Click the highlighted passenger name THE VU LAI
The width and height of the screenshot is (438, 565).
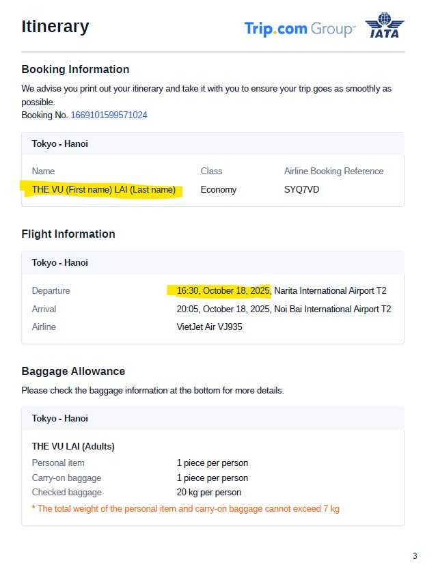(x=103, y=189)
